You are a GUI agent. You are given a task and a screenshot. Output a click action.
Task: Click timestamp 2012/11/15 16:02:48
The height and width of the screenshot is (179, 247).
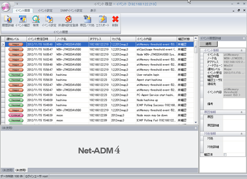[x=40, y=59]
